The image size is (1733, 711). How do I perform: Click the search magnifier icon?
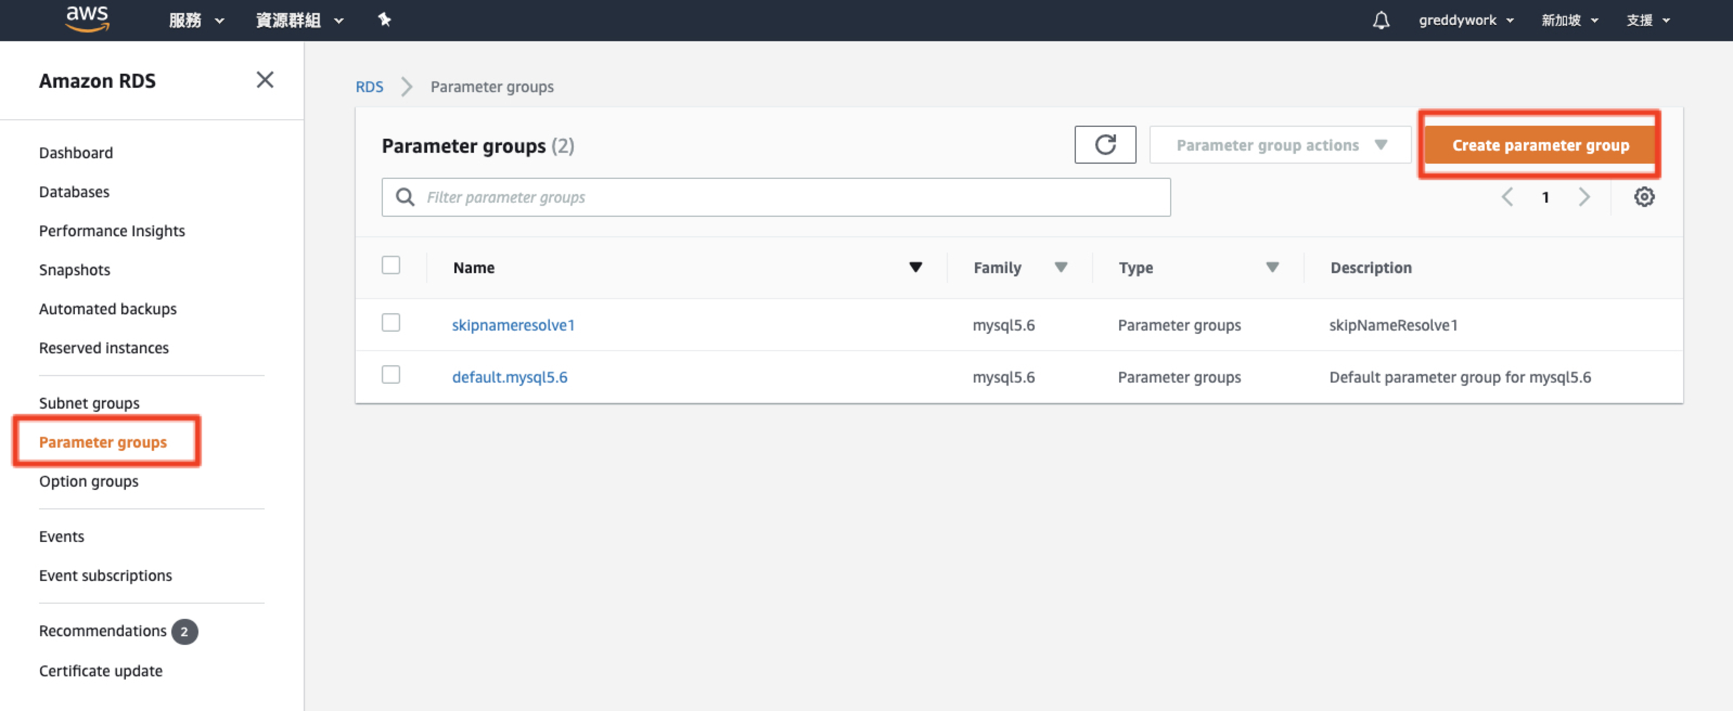(x=405, y=197)
